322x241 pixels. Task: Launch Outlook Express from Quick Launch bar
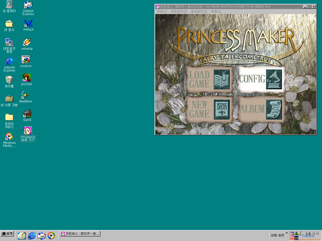(x=42, y=235)
